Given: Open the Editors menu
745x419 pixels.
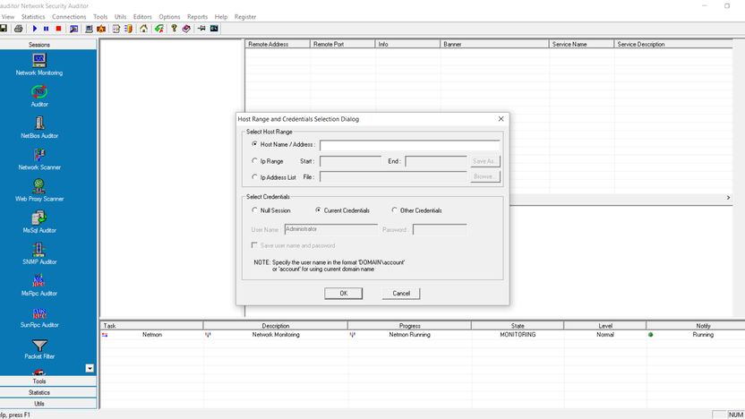Looking at the screenshot, I should pyautogui.click(x=142, y=17).
